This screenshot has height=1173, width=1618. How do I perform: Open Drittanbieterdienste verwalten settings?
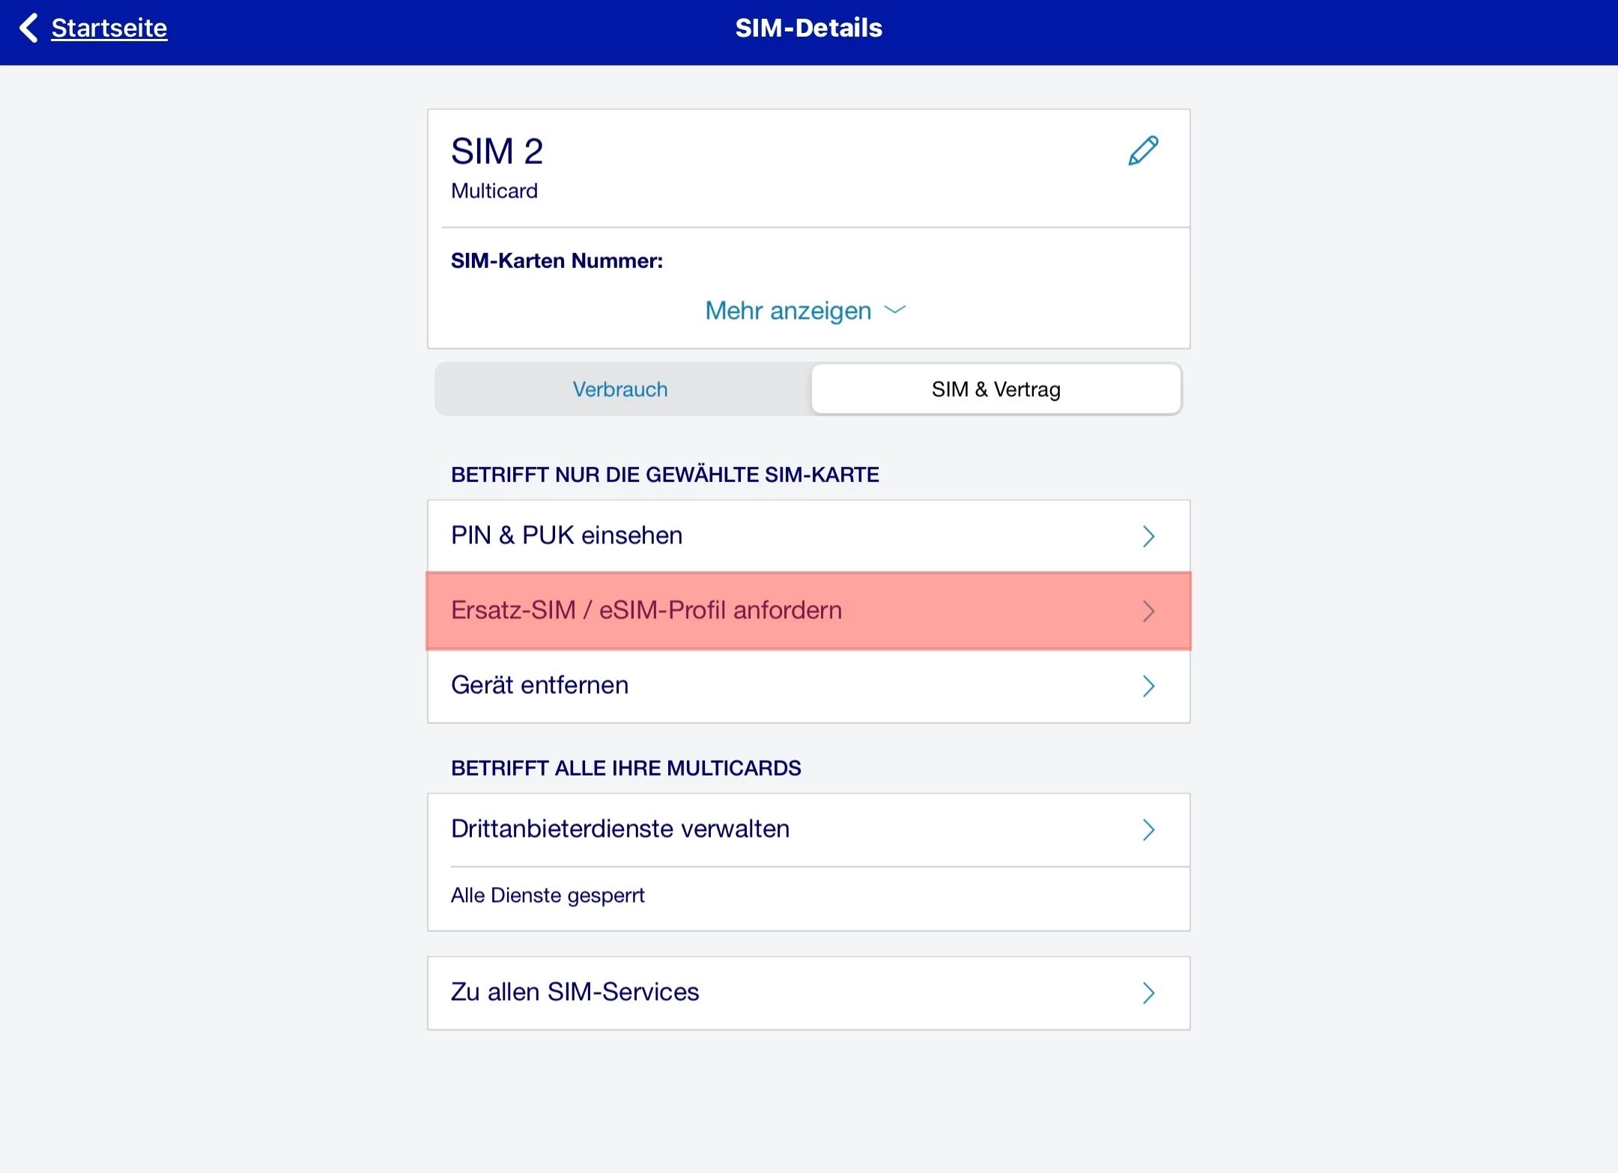(620, 829)
